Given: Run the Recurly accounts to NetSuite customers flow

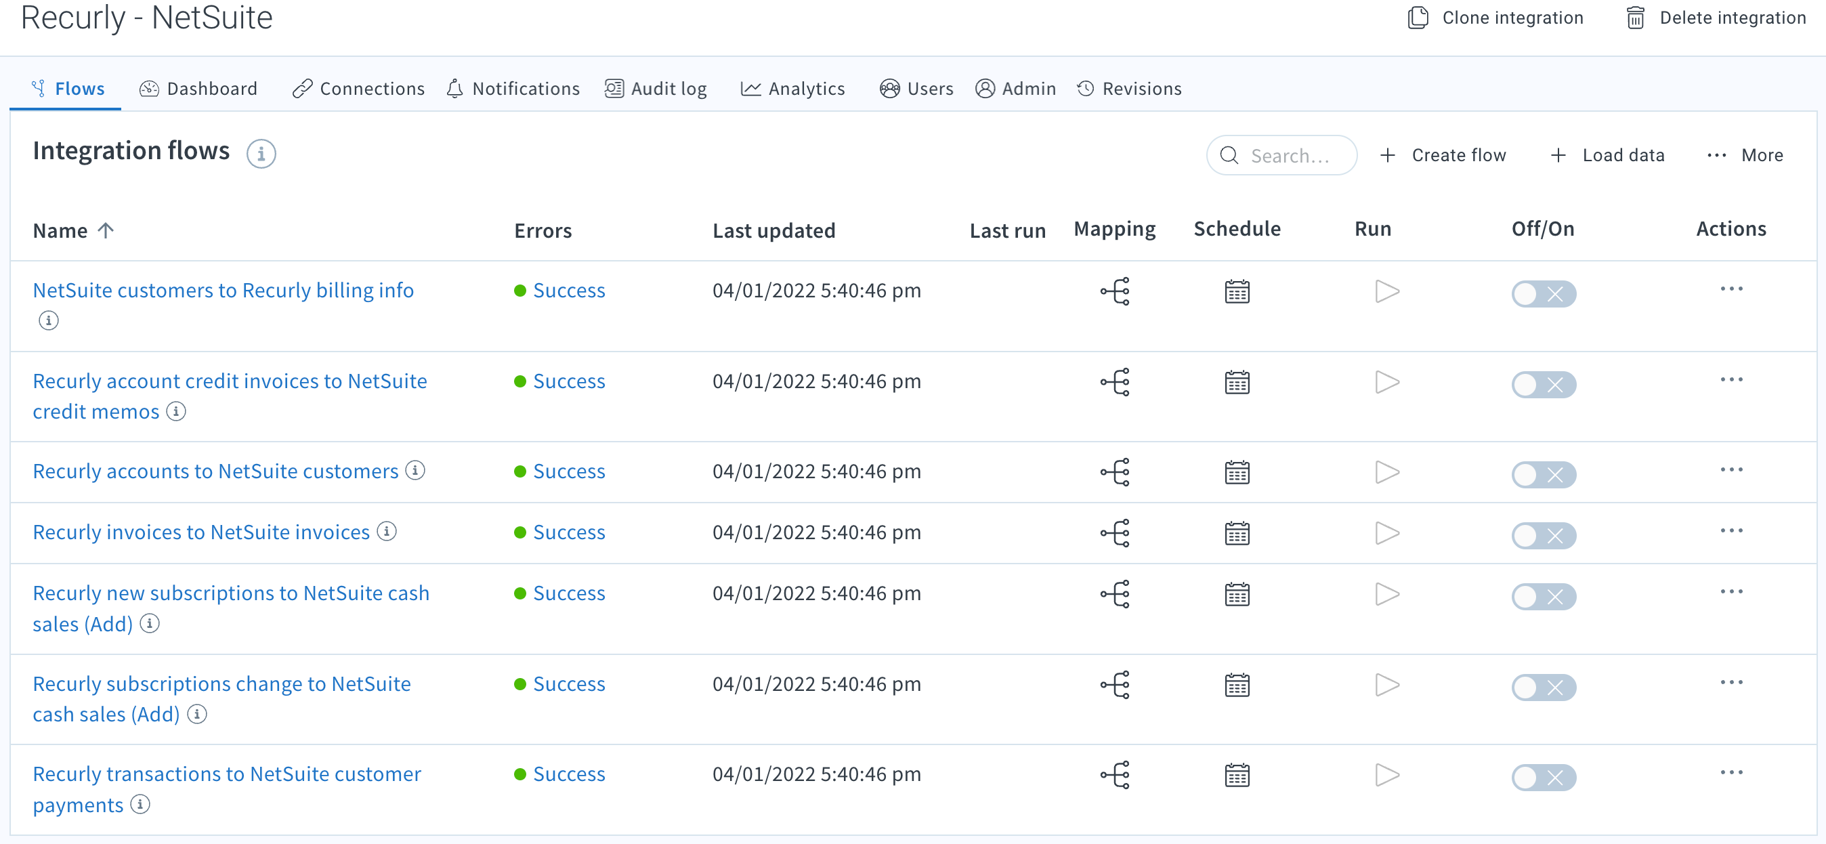Looking at the screenshot, I should (1386, 472).
